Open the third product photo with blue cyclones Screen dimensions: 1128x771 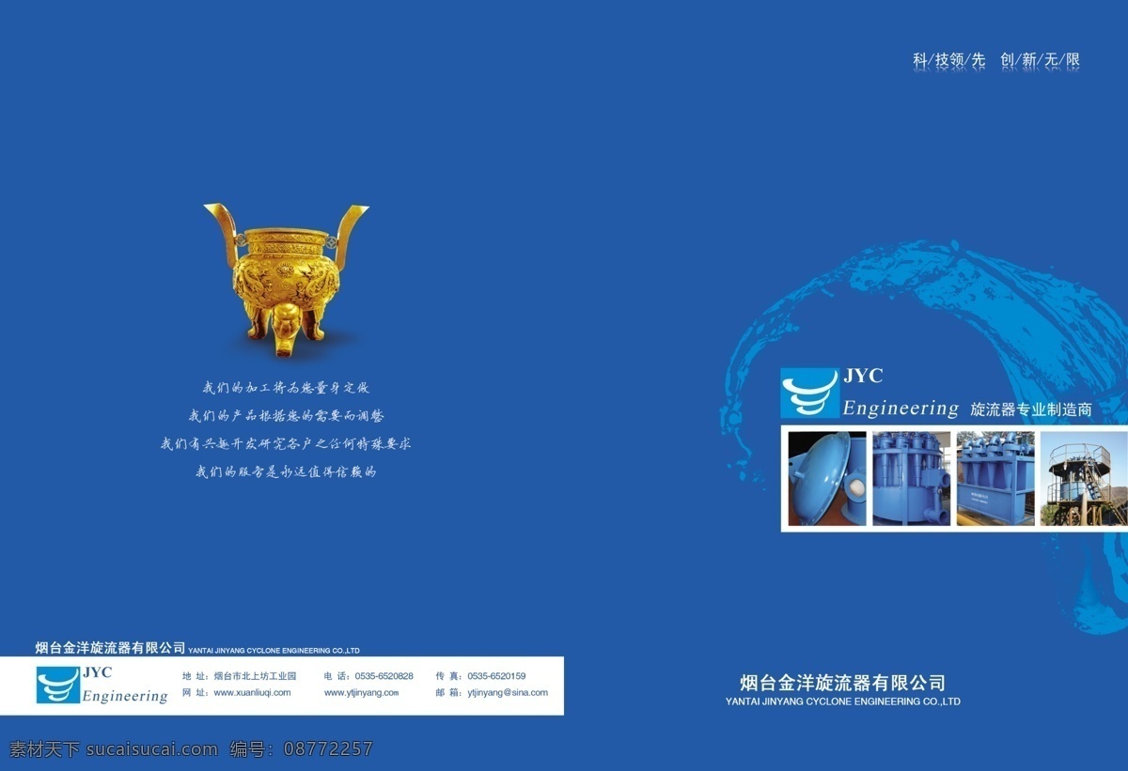995,478
